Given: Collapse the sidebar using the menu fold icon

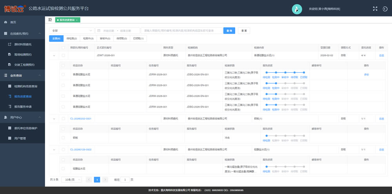Looking at the screenshot, I should tap(50, 20).
